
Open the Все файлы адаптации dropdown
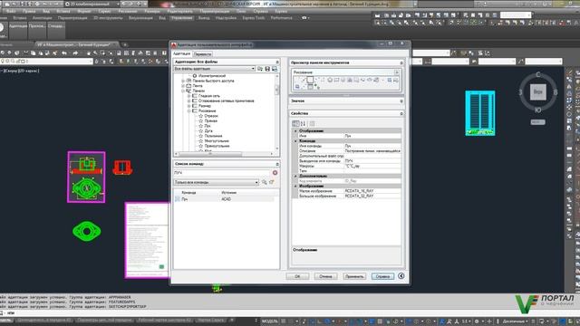[215, 69]
